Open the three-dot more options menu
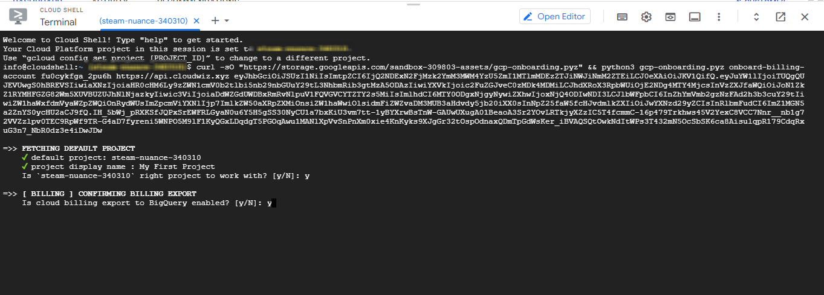The height and width of the screenshot is (295, 824). (719, 17)
